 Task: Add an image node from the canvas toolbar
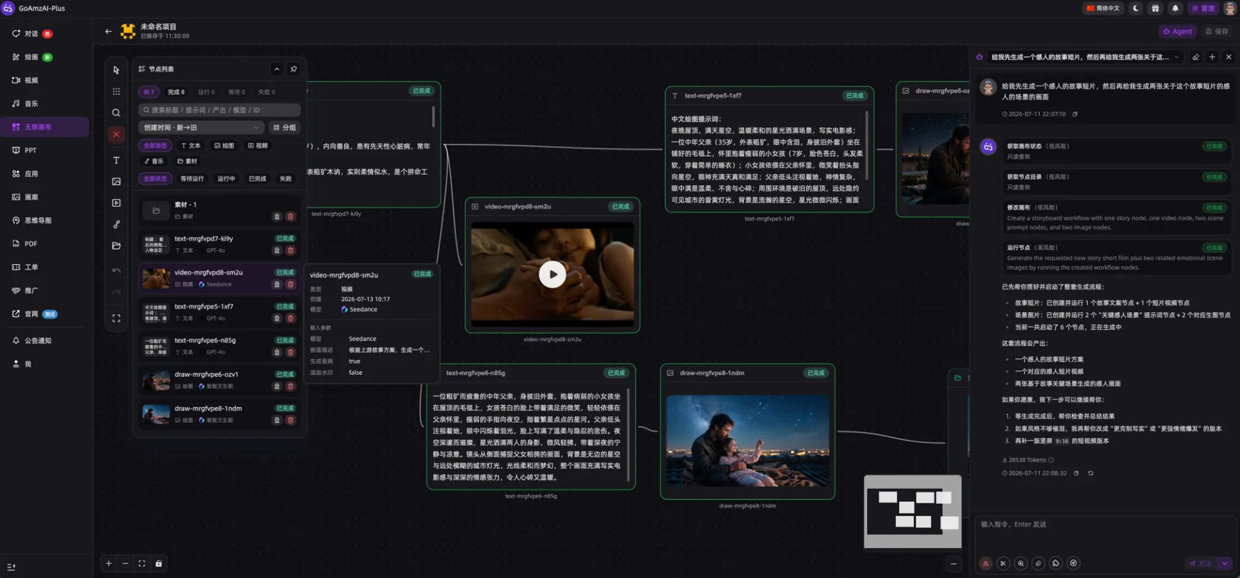116,181
